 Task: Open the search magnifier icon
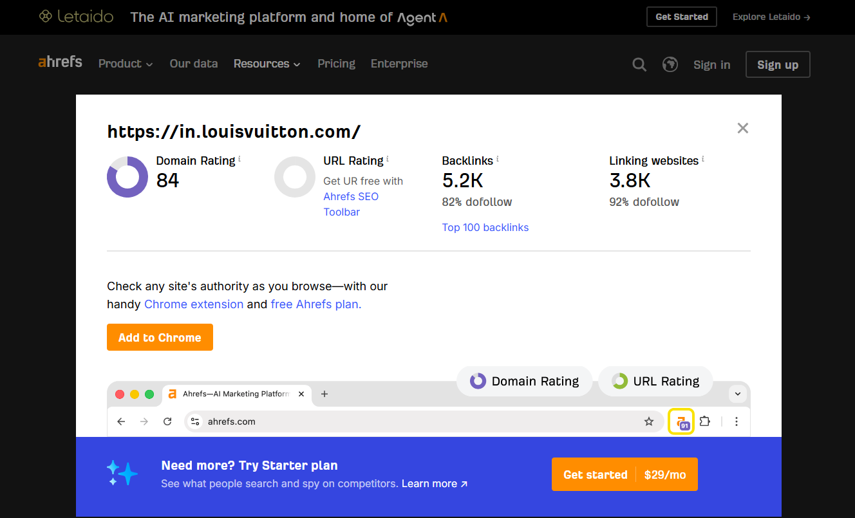639,64
